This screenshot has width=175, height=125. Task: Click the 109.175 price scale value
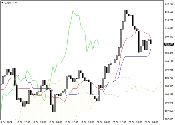169,61
